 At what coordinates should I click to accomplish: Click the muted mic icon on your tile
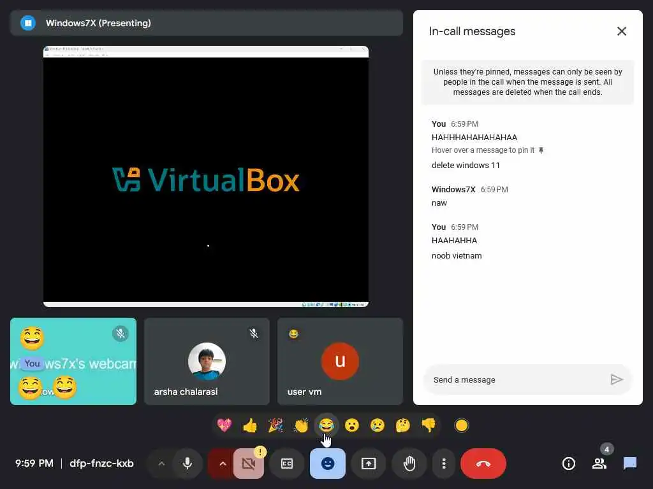(121, 334)
